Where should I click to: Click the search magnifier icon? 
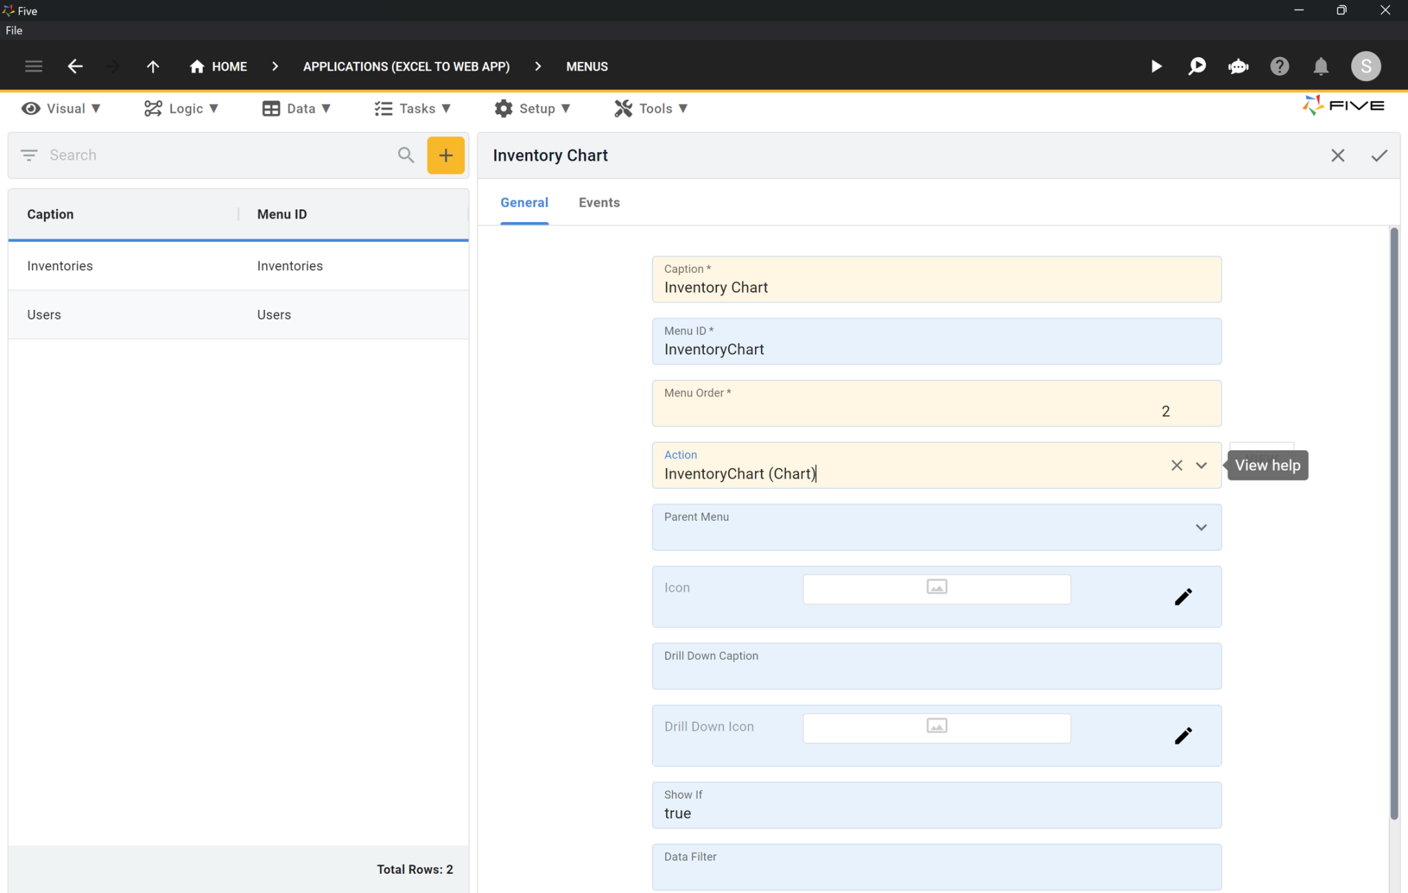[x=406, y=155]
